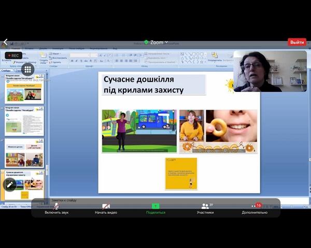The height and width of the screenshot is (248, 311).
Task: Select the Слайды pane tab
Action: [6, 71]
